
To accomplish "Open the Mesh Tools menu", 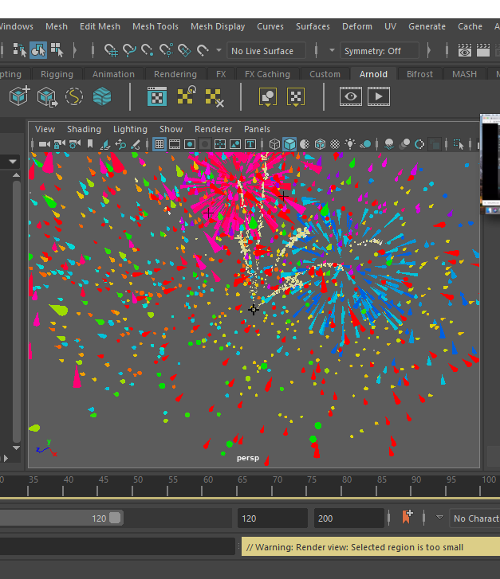I will coord(156,26).
